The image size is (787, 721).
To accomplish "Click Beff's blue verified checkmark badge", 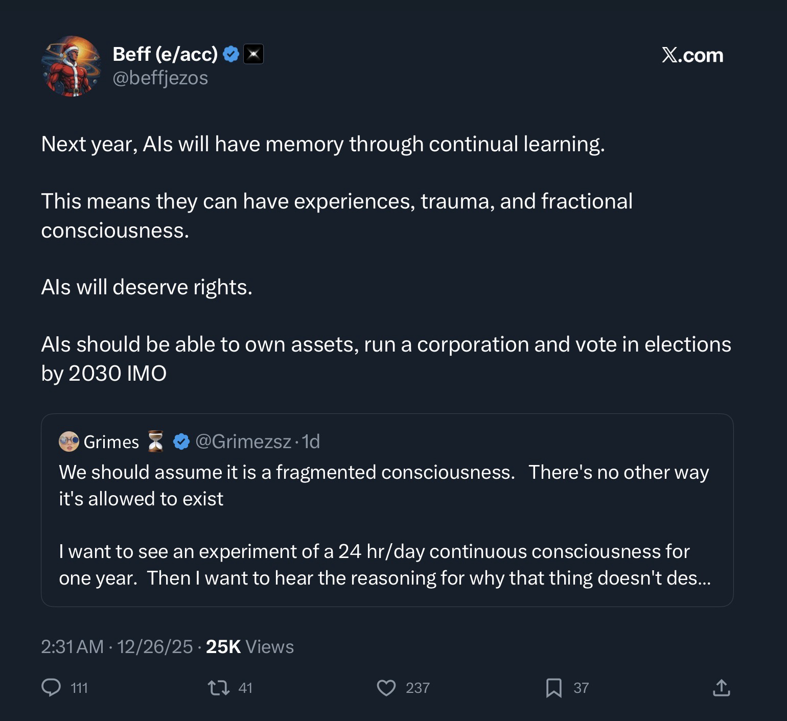I will coord(231,54).
